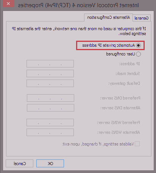
Task: Select the User configured radio option
Action: [138, 54]
